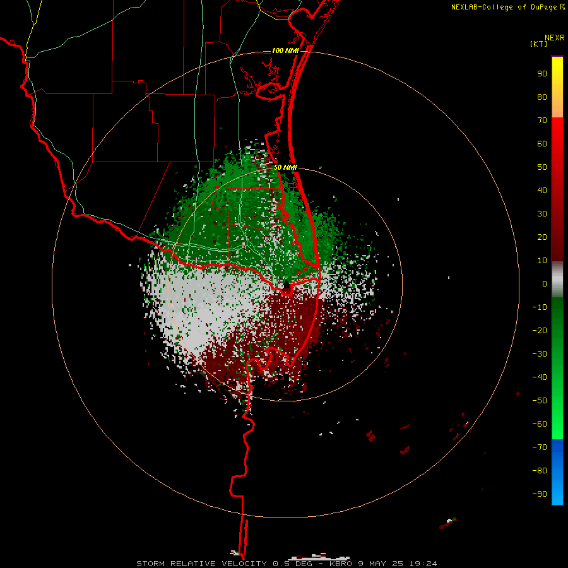This screenshot has width=568, height=568.
Task: Click the NEXLAB-College of DuPage watermark text
Action: point(508,7)
